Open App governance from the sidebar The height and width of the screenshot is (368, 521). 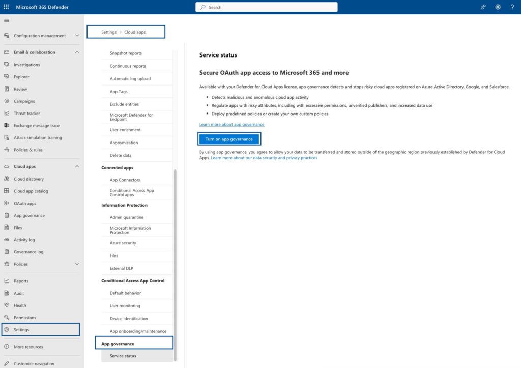click(30, 215)
